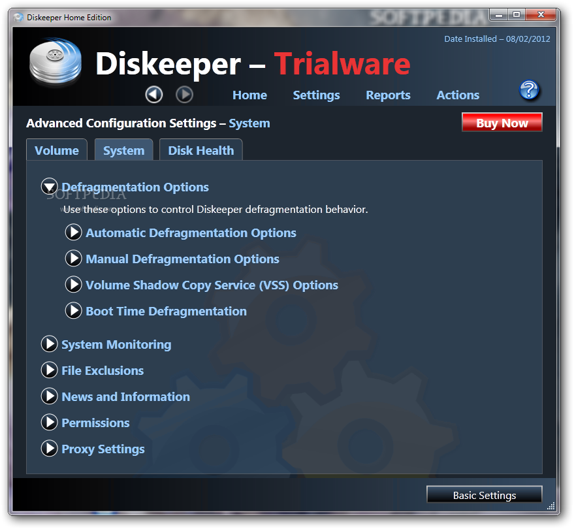Click the System link in the page heading

tap(249, 123)
